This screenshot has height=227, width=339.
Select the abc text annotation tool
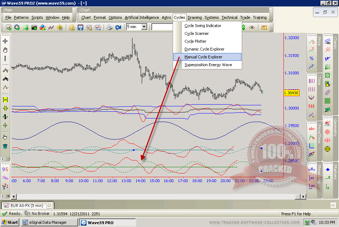point(312,129)
